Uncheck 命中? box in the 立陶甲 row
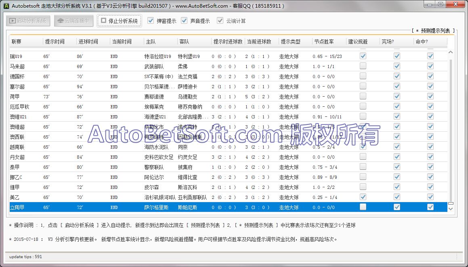Image resolution: width=468 pixels, height=267 pixels. (x=430, y=207)
